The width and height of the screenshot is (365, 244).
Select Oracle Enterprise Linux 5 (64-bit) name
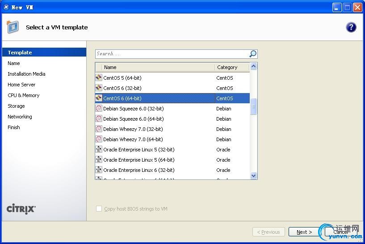139,159
